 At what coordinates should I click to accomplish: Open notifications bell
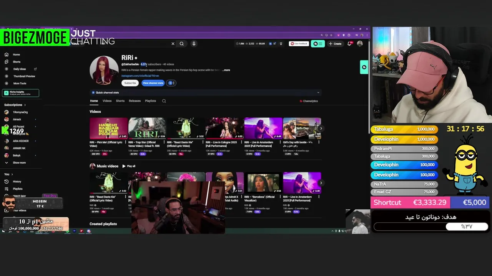(x=349, y=44)
